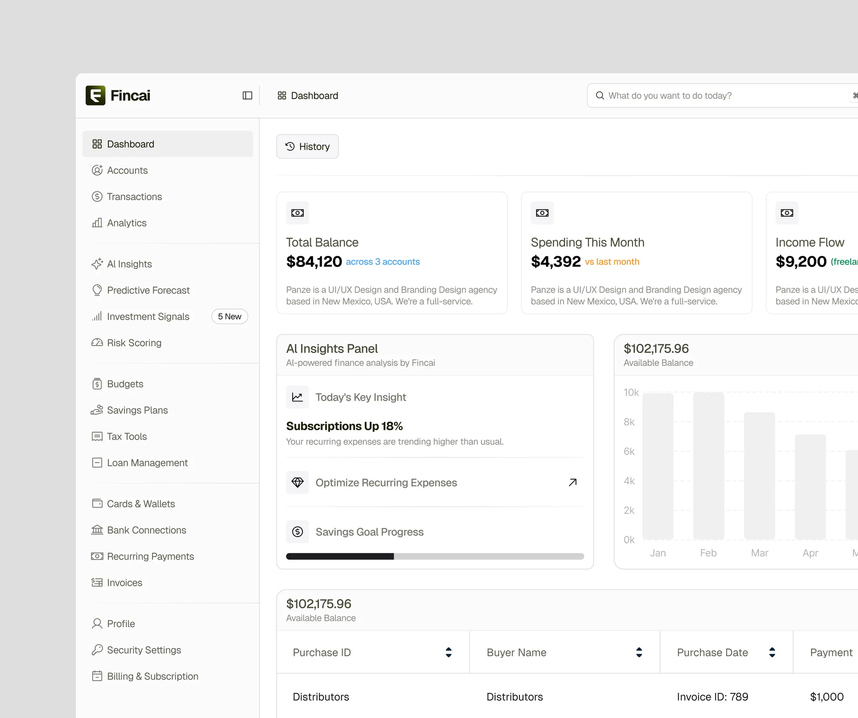Go to Transactions in the sidebar
Image resolution: width=858 pixels, height=718 pixels.
(168, 196)
